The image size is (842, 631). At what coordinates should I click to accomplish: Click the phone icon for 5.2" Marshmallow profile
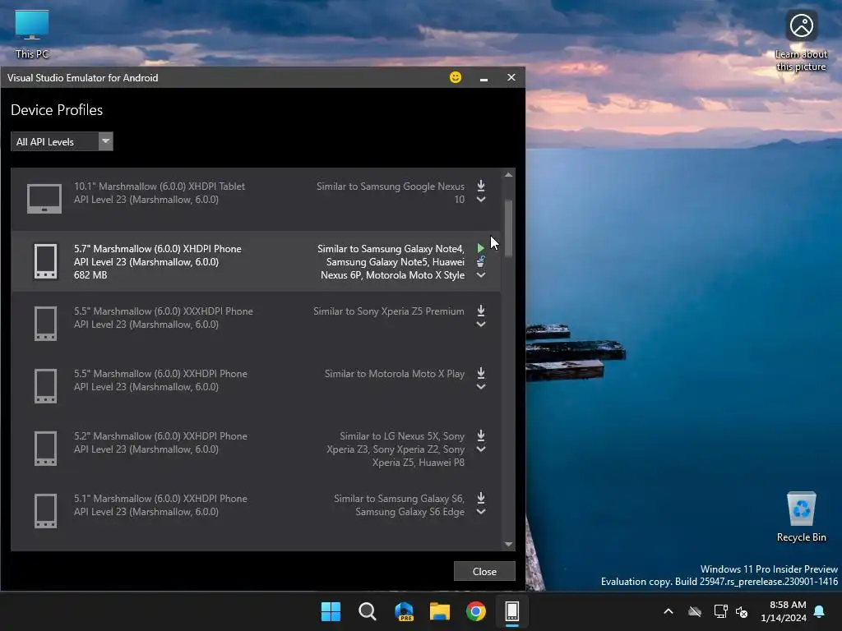[x=46, y=449]
